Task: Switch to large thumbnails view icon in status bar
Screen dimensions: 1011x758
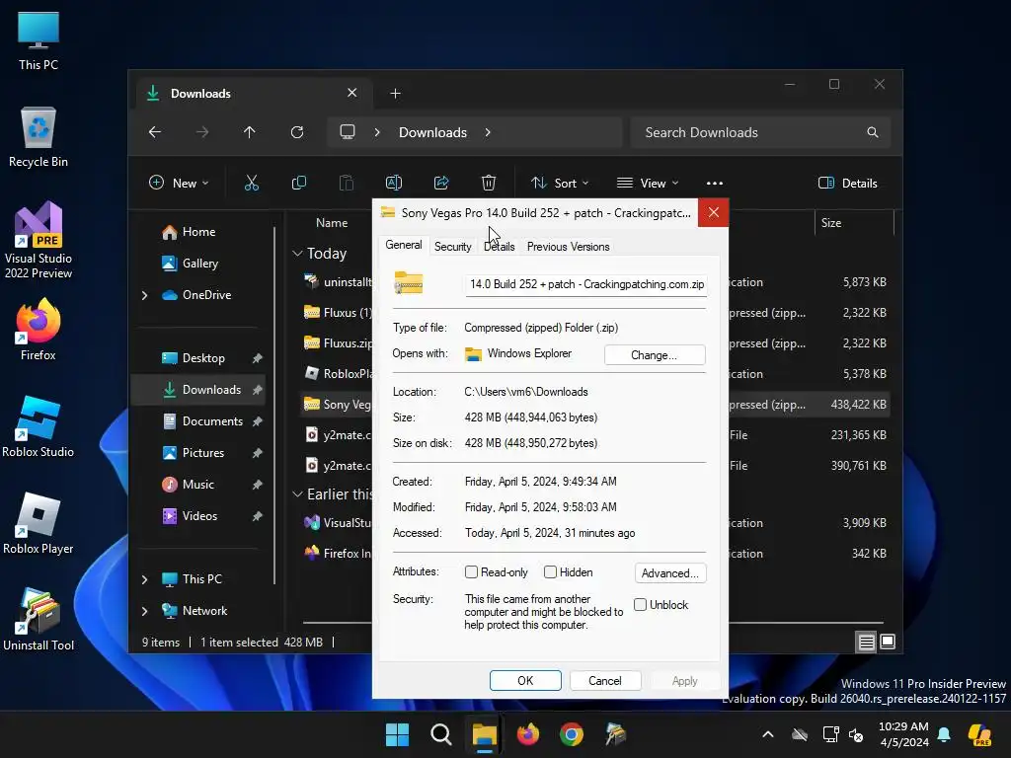Action: click(x=888, y=642)
